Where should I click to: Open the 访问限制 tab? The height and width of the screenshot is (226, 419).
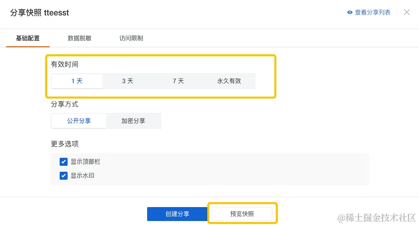[131, 38]
